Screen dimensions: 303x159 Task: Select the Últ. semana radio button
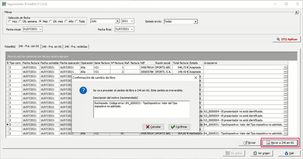tap(20, 22)
